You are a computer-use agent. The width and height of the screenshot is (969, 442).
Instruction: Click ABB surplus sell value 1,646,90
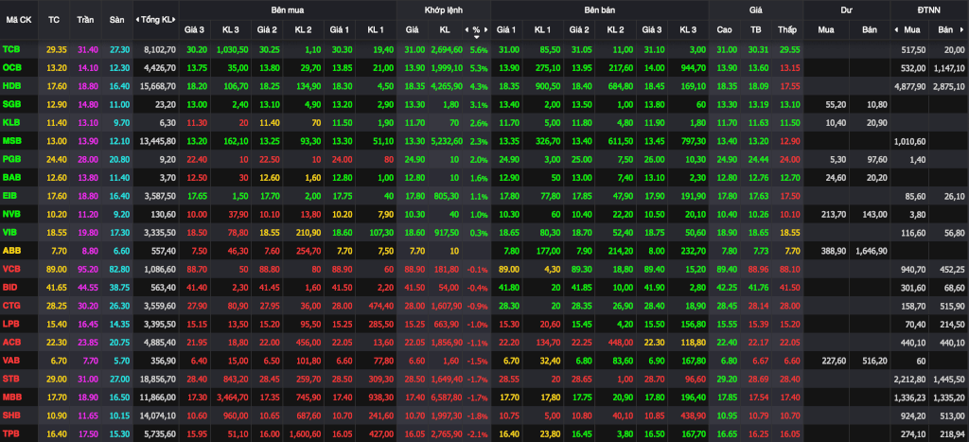pos(872,251)
